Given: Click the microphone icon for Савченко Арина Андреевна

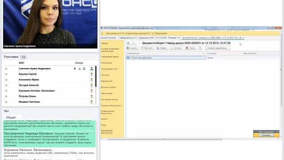Looking at the screenshot, I should point(75,68).
